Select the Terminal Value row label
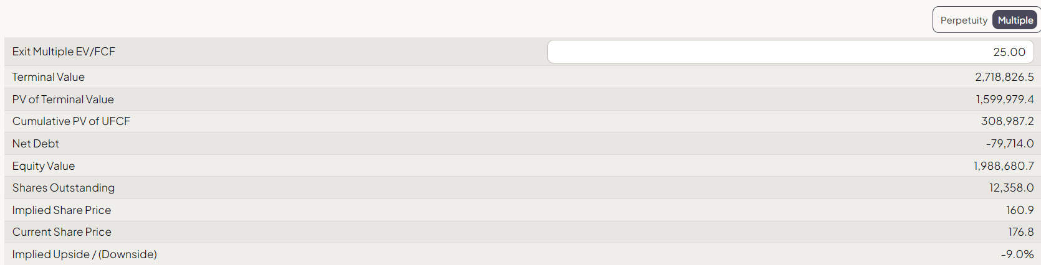 (x=49, y=77)
